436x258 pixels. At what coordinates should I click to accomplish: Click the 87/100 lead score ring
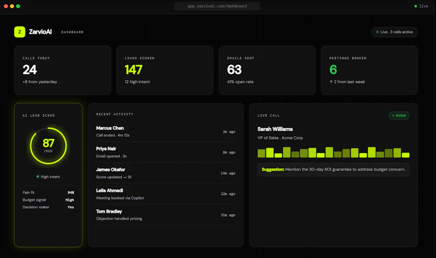(49, 146)
